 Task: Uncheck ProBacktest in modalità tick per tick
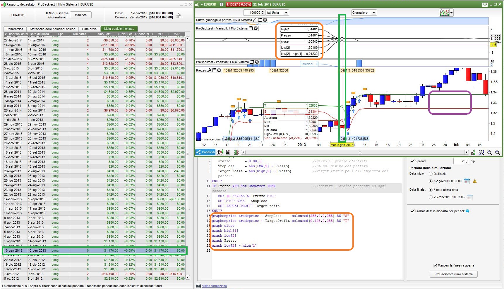pos(412,211)
